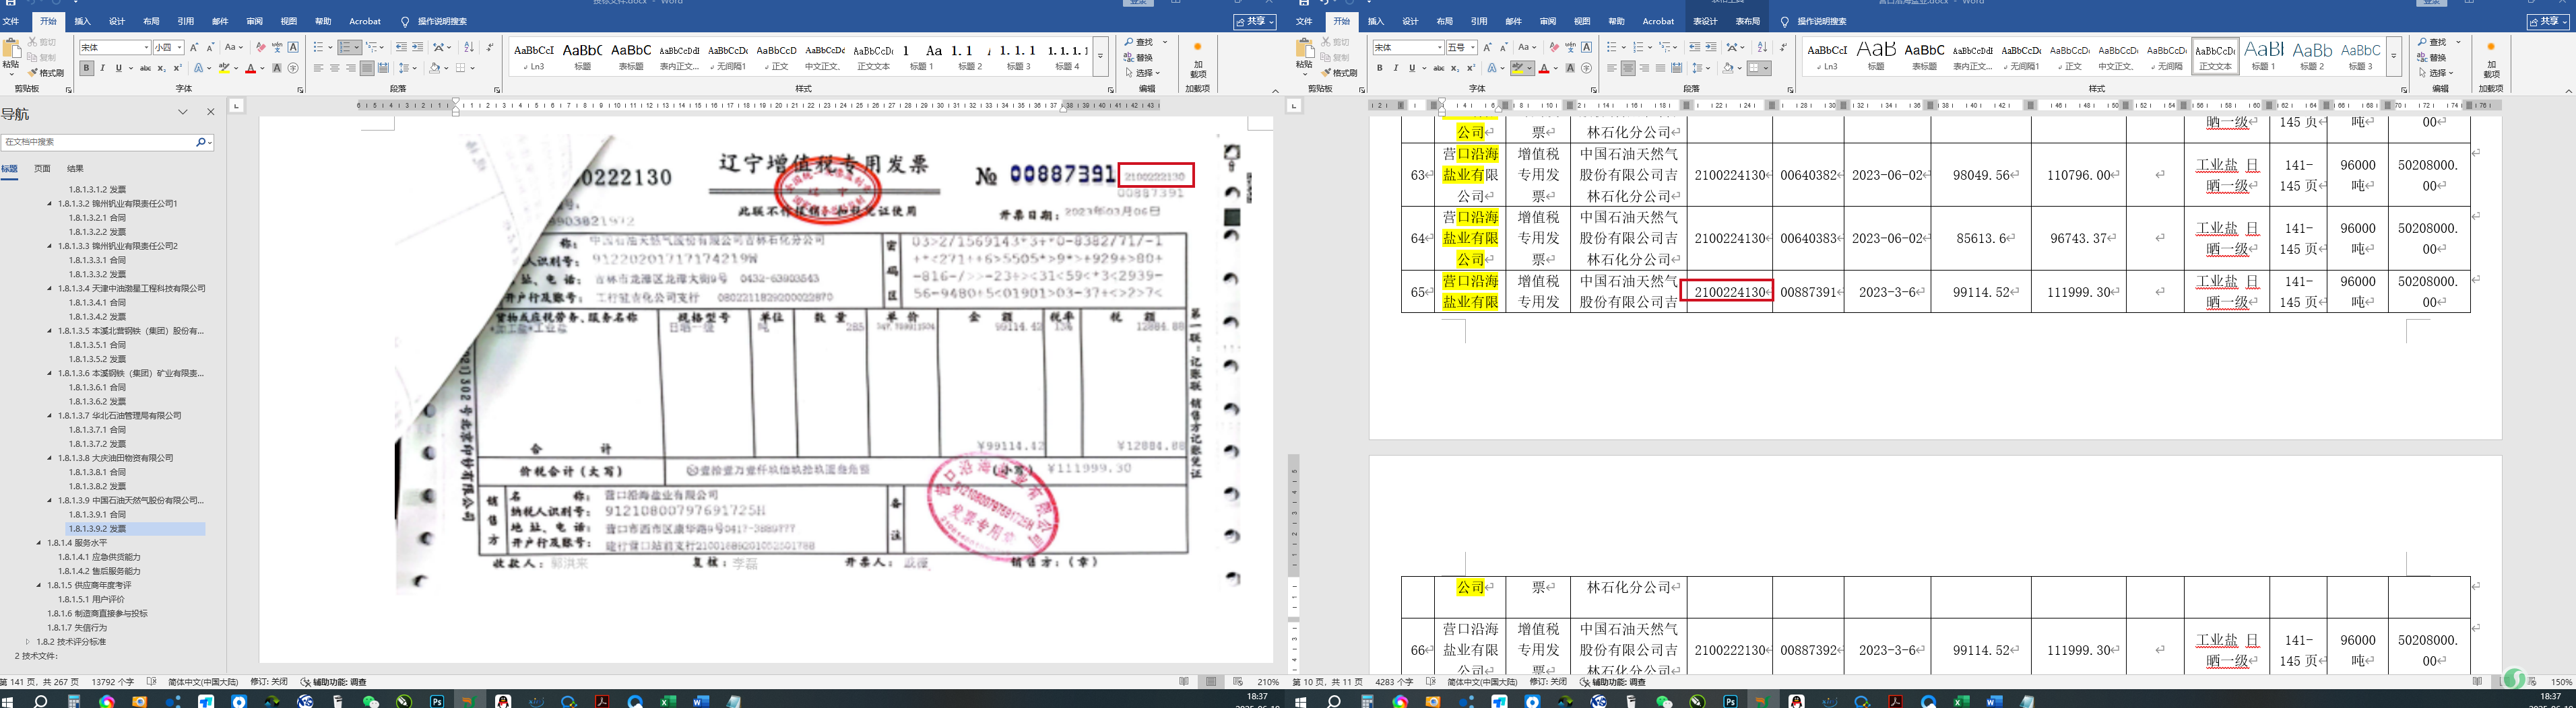2576x708 pixels.
Task: Click the Windows Start button on left taskbar
Action: pos(8,701)
